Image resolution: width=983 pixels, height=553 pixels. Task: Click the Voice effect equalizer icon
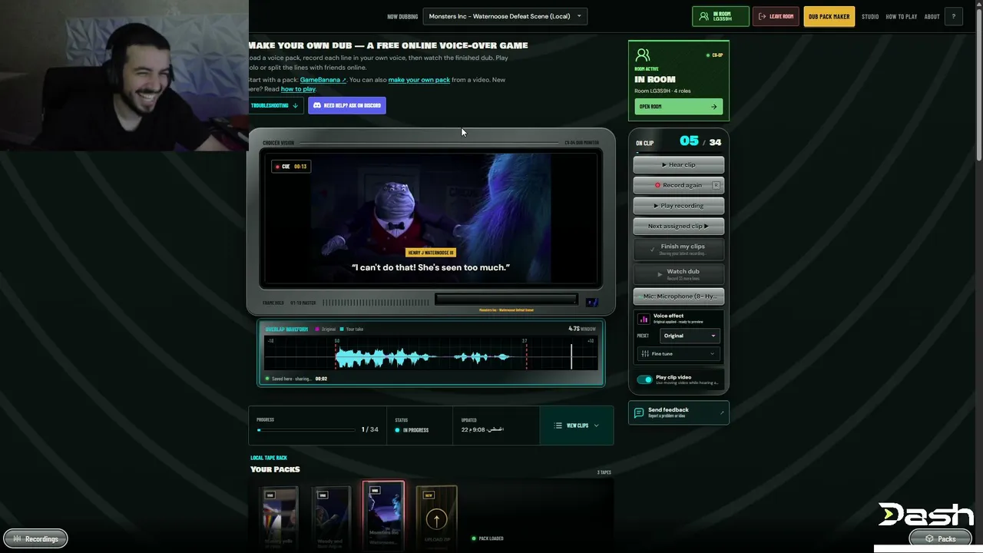coord(644,319)
